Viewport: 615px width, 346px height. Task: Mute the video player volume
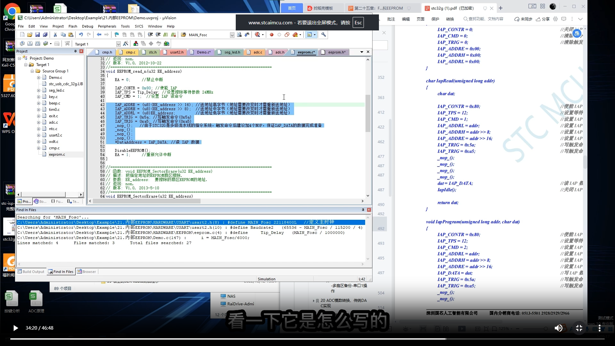click(x=558, y=328)
